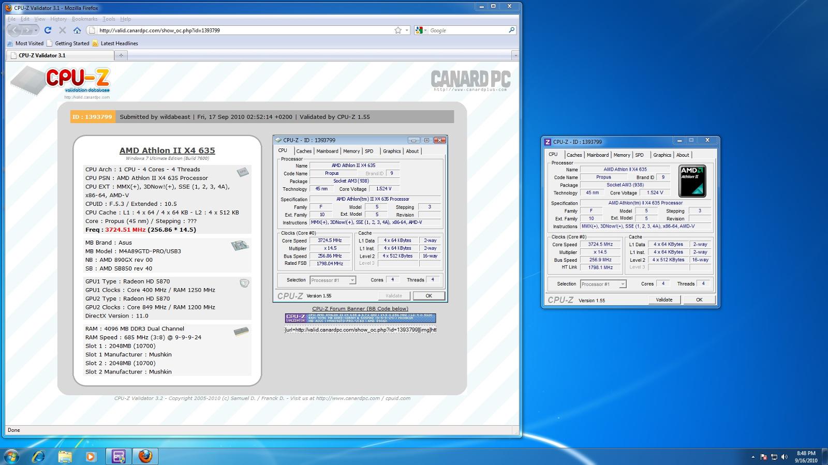Screen dimensions: 828x465
Task: Open the URL bar history dropdown arrow
Action: (x=407, y=31)
